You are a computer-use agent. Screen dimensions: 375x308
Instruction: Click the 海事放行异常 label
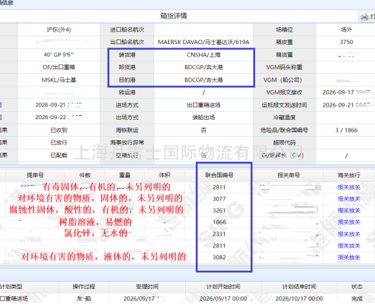[127, 143]
